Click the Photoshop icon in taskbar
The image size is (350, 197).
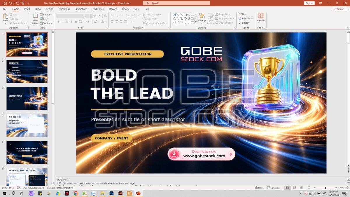pos(111,193)
